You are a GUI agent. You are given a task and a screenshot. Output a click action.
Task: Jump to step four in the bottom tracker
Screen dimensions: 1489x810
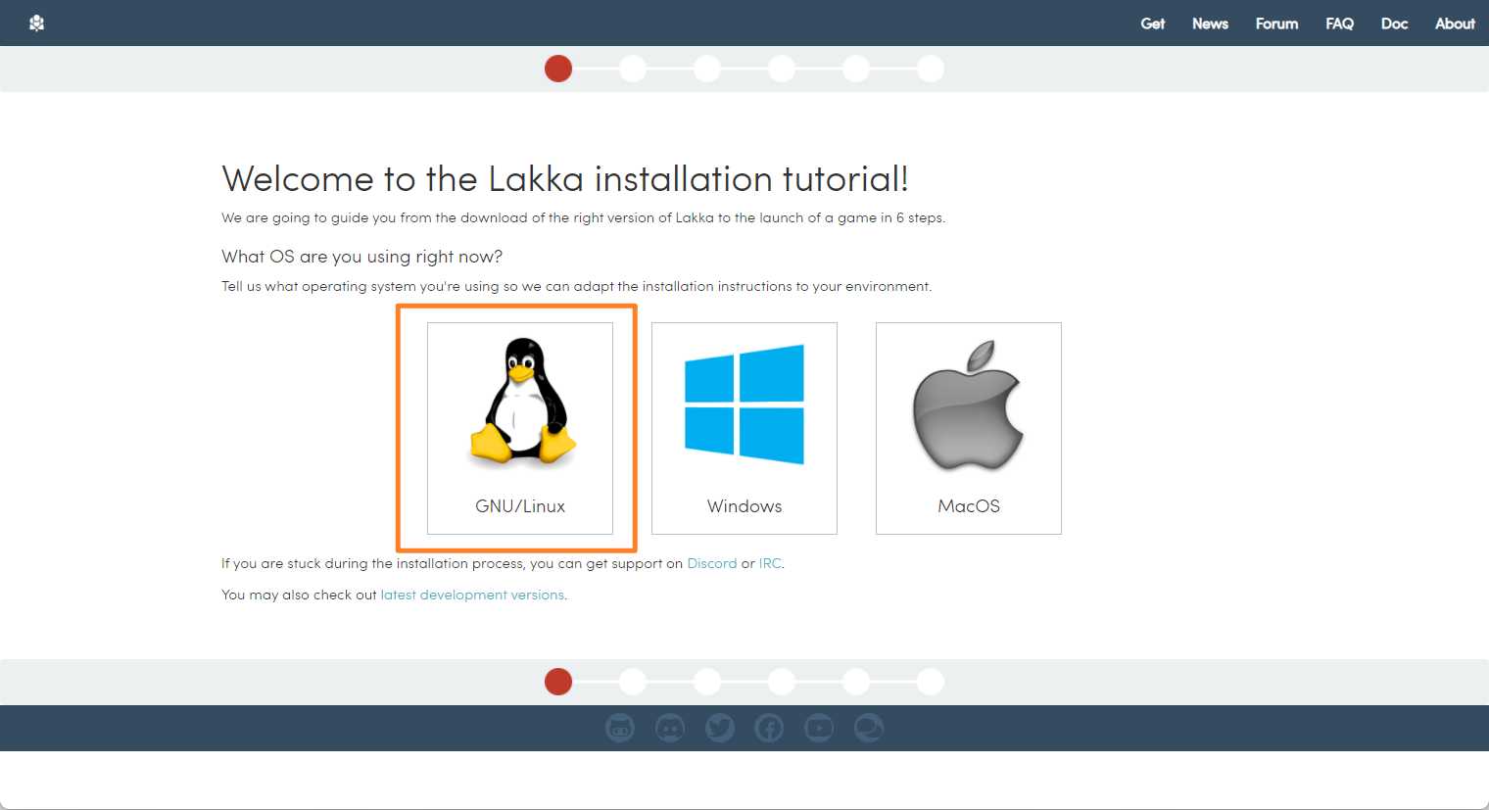[x=782, y=682]
